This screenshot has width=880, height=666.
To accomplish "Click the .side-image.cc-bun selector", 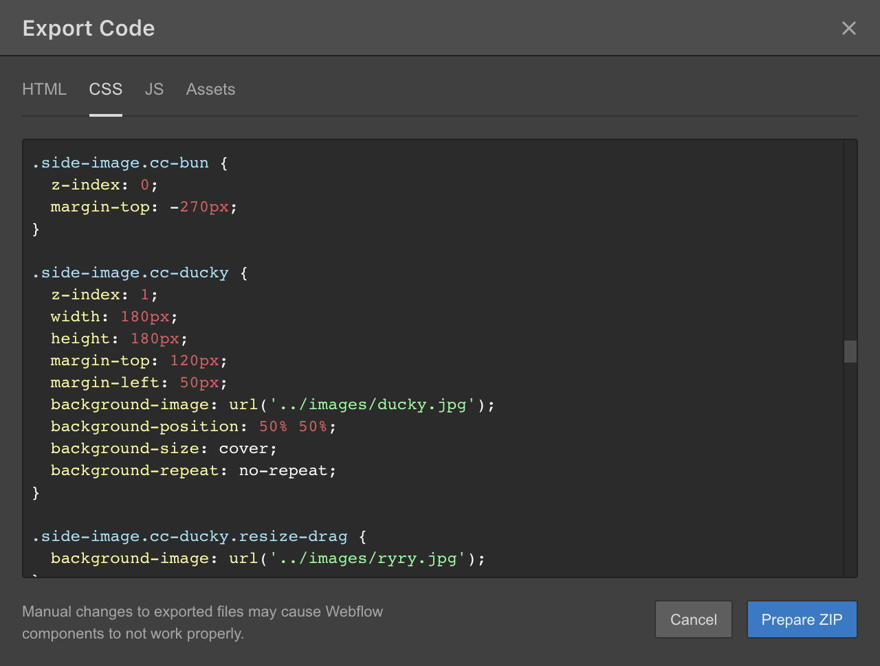I will coord(120,163).
